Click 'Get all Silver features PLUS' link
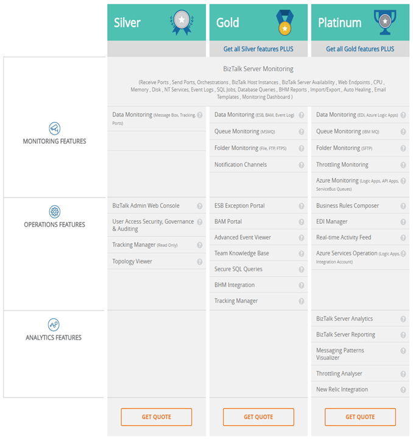This screenshot has width=413, height=439. click(x=258, y=49)
